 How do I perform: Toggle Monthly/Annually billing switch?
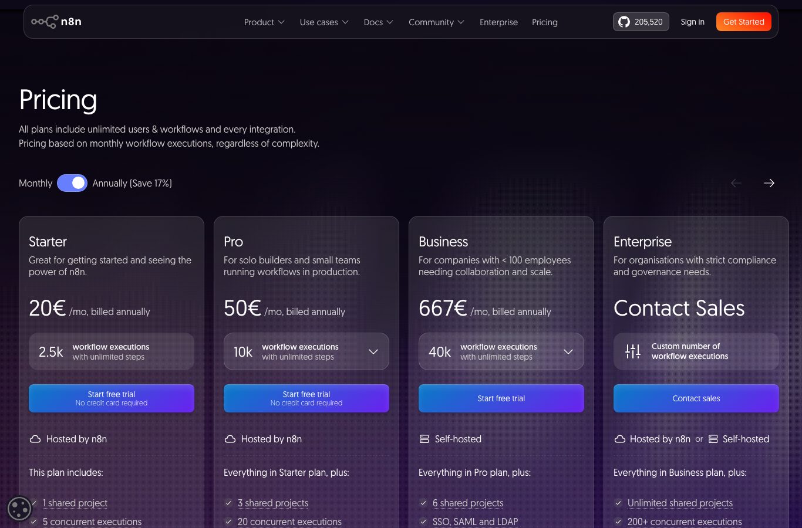click(x=72, y=183)
